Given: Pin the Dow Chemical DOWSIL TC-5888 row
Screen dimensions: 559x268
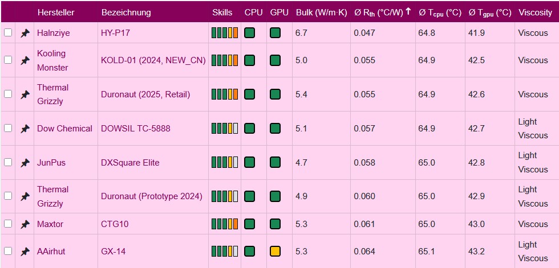Looking at the screenshot, I should pyautogui.click(x=25, y=129).
